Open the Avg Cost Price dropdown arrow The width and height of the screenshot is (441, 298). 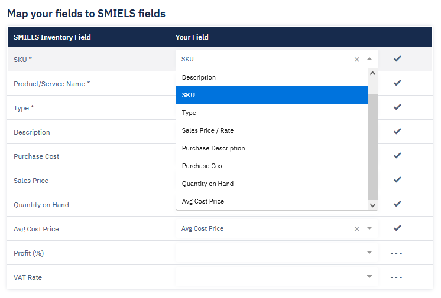point(369,228)
